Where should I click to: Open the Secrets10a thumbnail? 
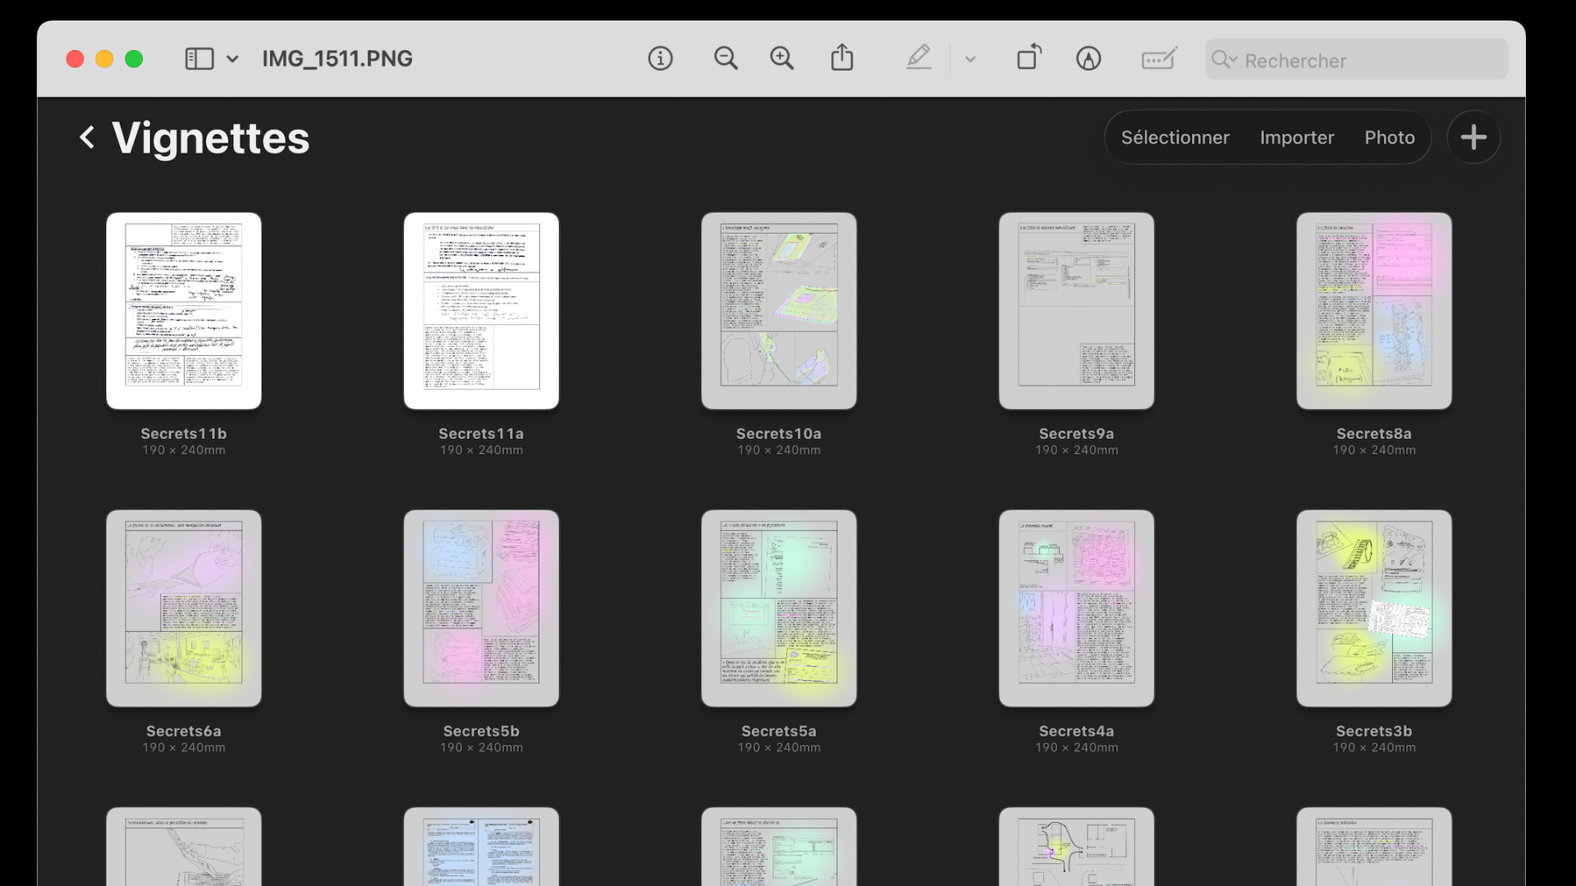pyautogui.click(x=778, y=311)
